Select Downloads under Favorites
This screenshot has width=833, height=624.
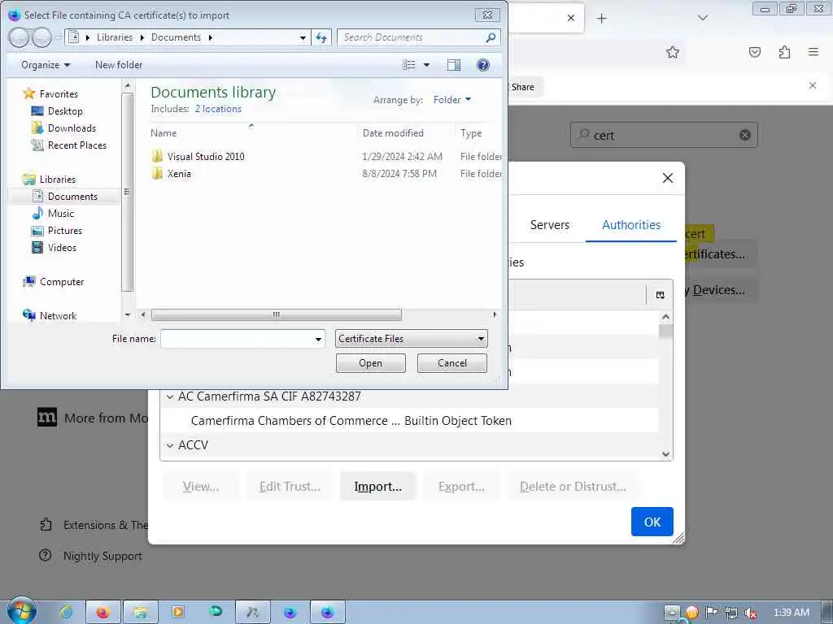click(x=72, y=128)
